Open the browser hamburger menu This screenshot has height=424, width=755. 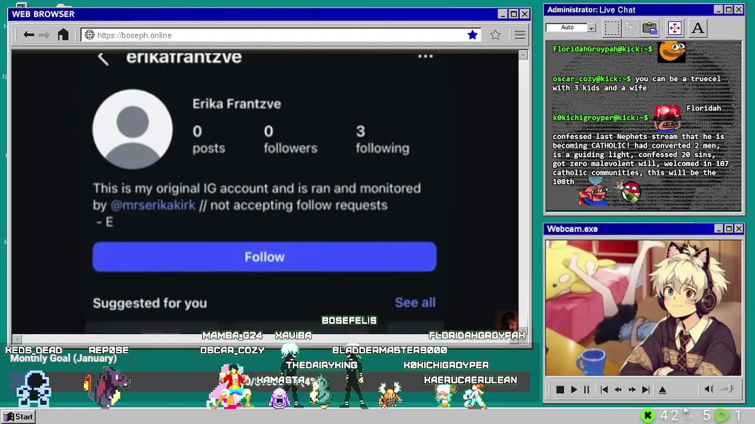coord(520,35)
